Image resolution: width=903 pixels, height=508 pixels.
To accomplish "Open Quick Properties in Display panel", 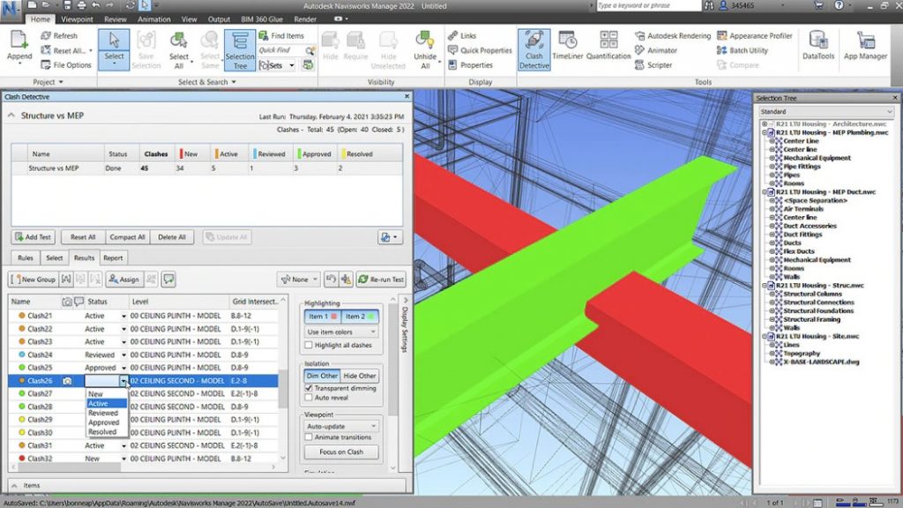I will (x=481, y=50).
